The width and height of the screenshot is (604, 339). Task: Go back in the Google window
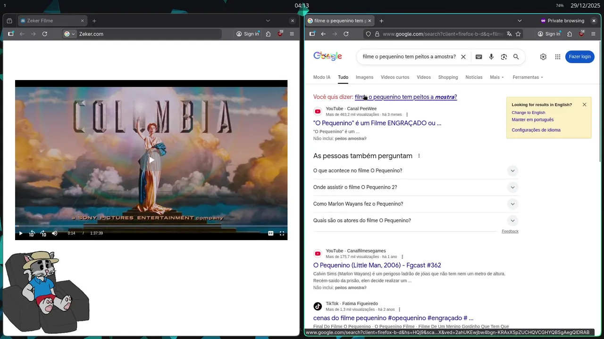323,34
